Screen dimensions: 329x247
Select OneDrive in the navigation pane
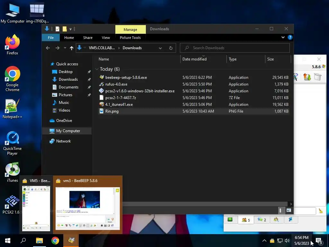point(64,121)
